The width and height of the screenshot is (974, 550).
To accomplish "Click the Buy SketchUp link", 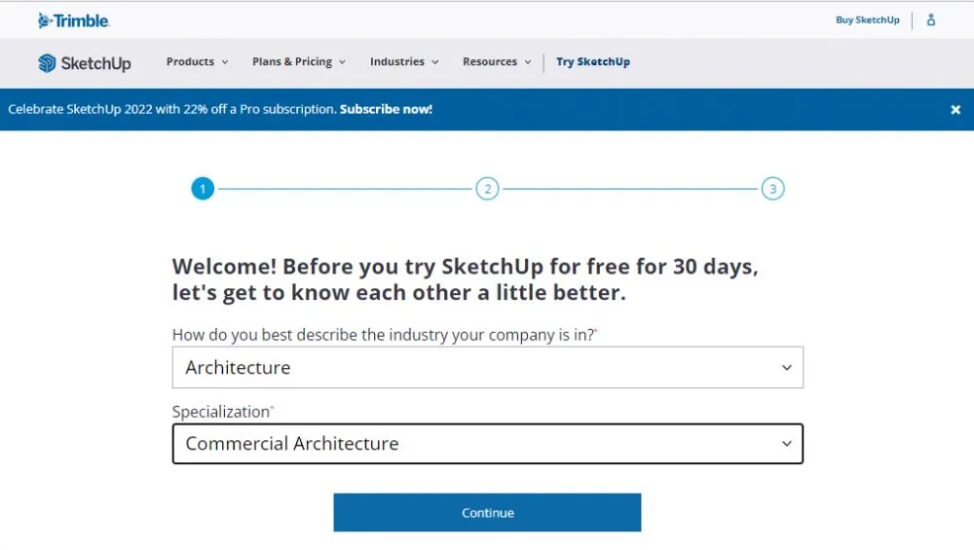I will [868, 20].
